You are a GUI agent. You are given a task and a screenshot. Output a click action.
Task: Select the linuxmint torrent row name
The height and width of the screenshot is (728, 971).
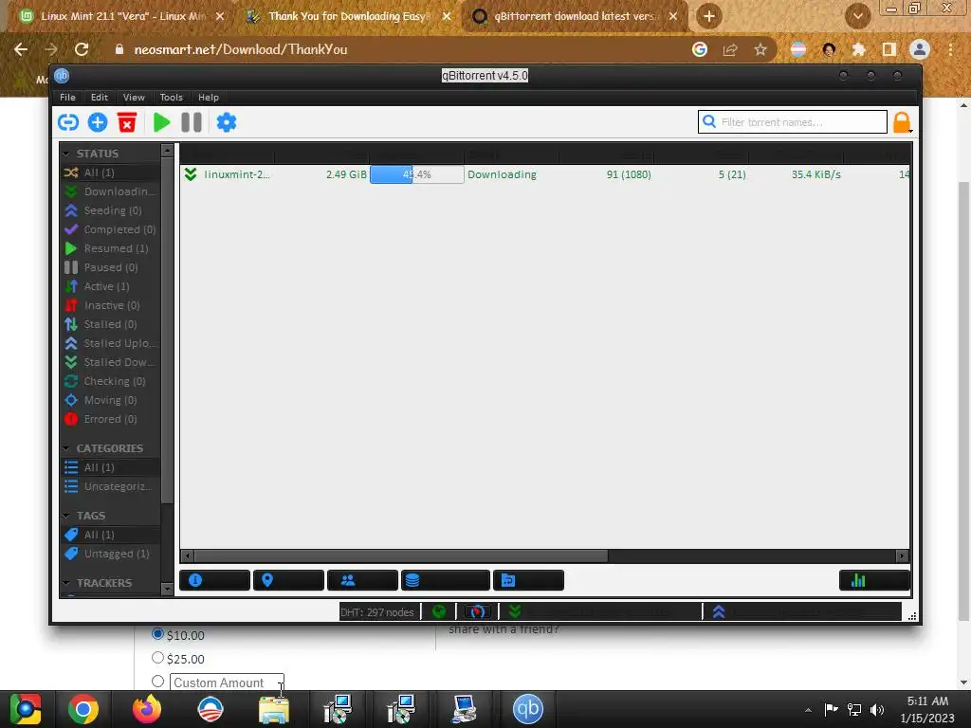(236, 174)
